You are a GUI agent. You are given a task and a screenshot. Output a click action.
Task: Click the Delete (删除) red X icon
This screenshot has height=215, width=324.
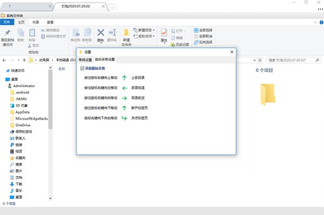point(100,32)
